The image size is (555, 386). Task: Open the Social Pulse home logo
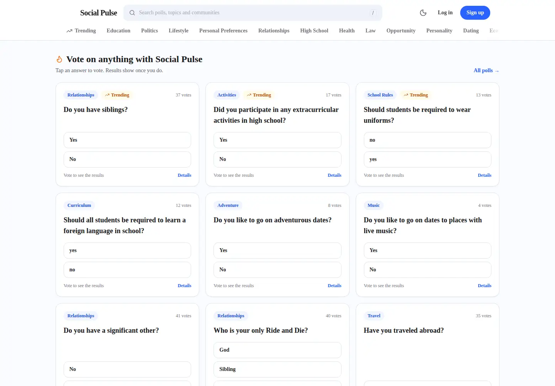click(99, 13)
